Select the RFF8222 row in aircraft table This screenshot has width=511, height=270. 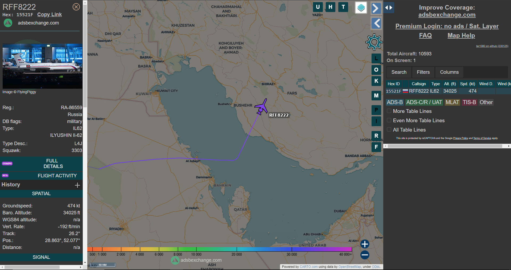click(448, 91)
